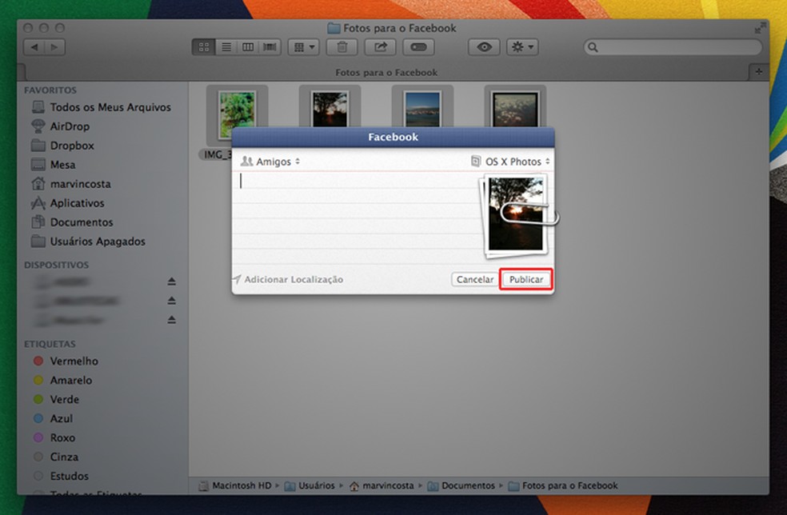Select the Fotos para o Facebook tab
Image resolution: width=787 pixels, height=515 pixels.
386,72
